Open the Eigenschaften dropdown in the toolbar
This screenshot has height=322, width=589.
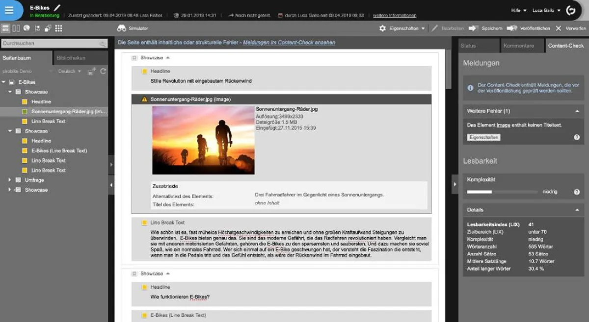(403, 29)
